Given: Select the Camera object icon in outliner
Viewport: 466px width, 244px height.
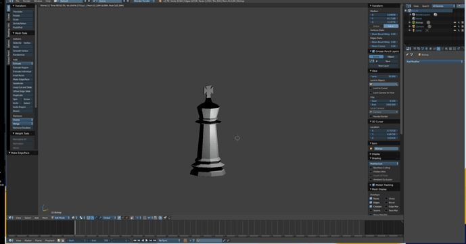Looking at the screenshot, I should coord(413,26).
